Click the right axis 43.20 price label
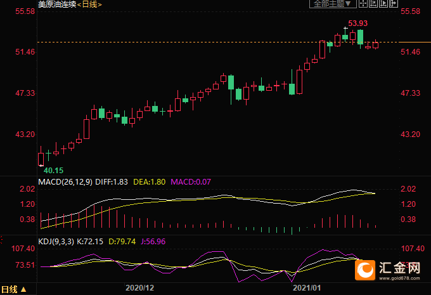 410,134
